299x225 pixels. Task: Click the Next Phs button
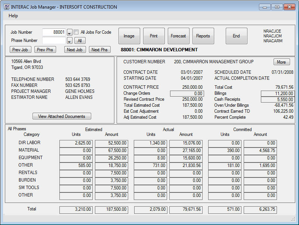point(99,50)
